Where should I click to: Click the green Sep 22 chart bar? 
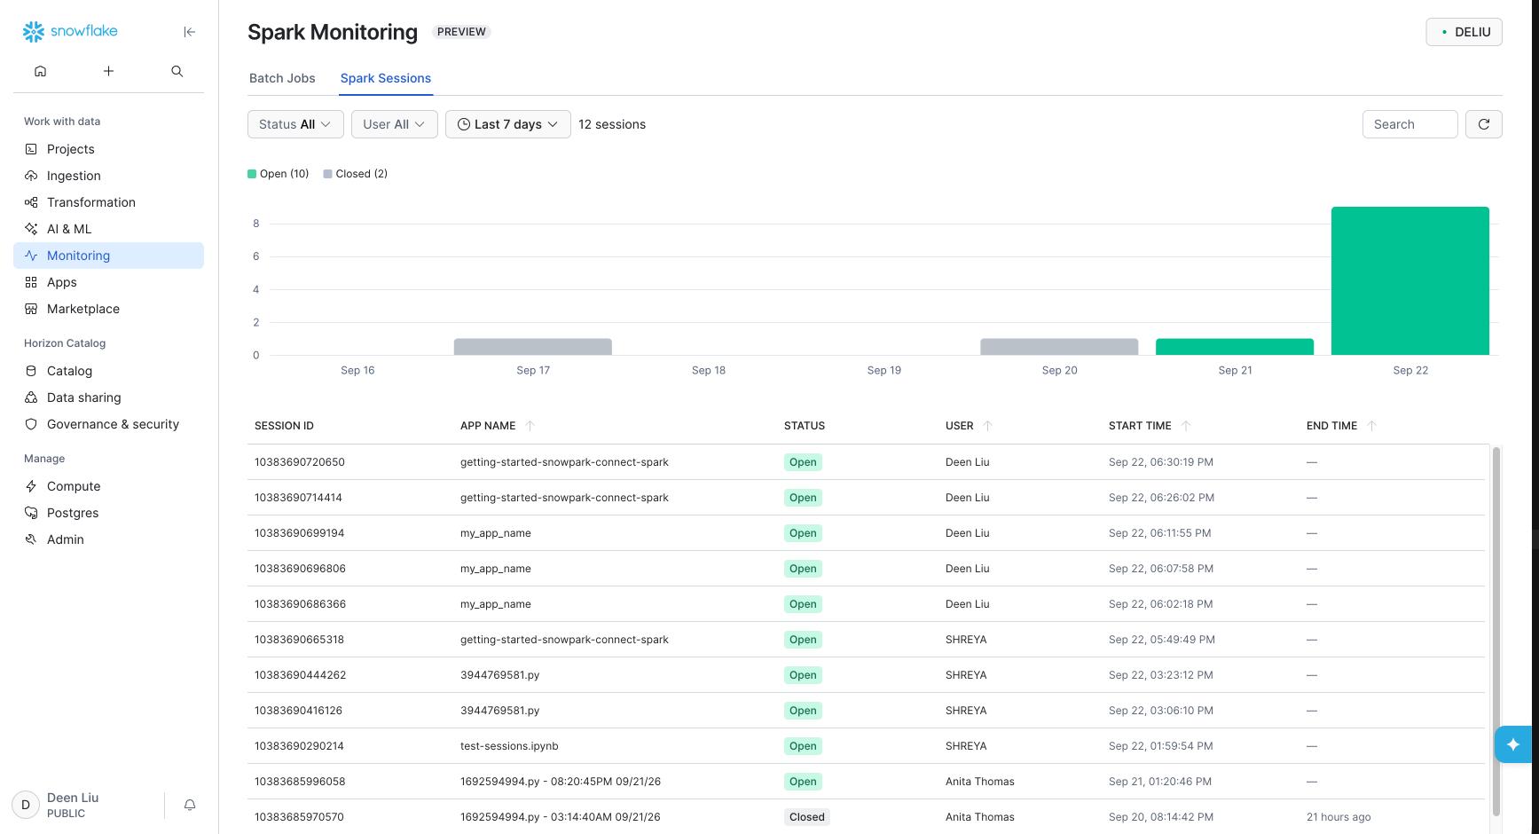[1410, 280]
